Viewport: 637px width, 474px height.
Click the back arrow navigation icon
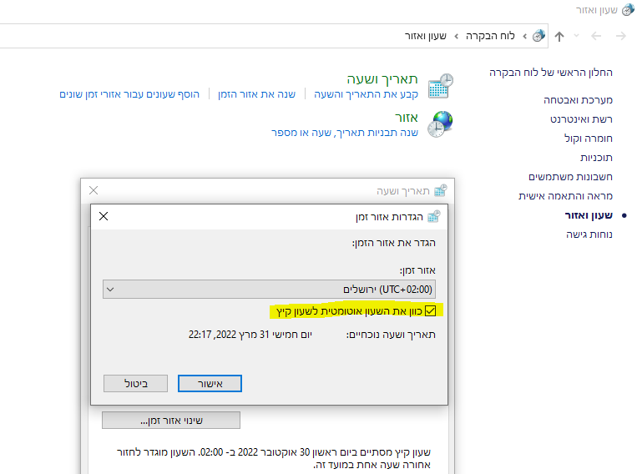click(596, 36)
